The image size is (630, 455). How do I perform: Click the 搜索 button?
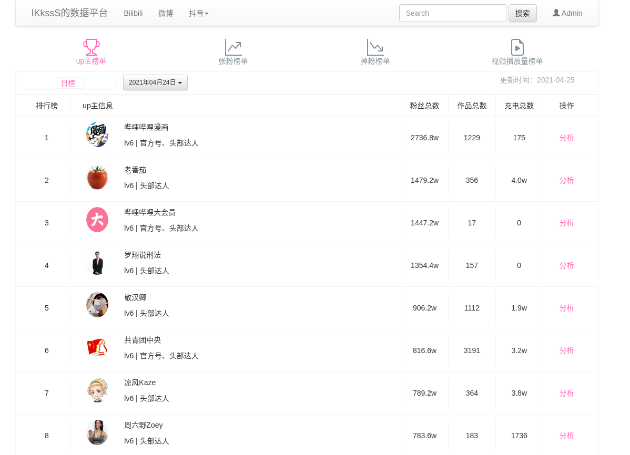pos(522,13)
